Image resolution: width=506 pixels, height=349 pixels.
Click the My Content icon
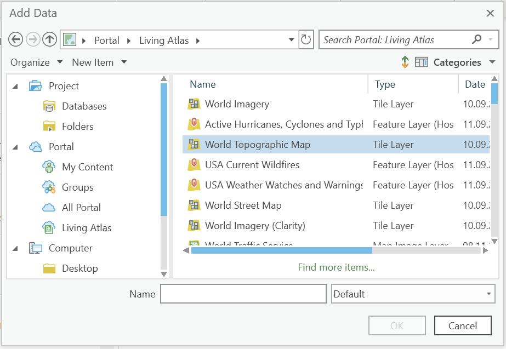pos(49,167)
